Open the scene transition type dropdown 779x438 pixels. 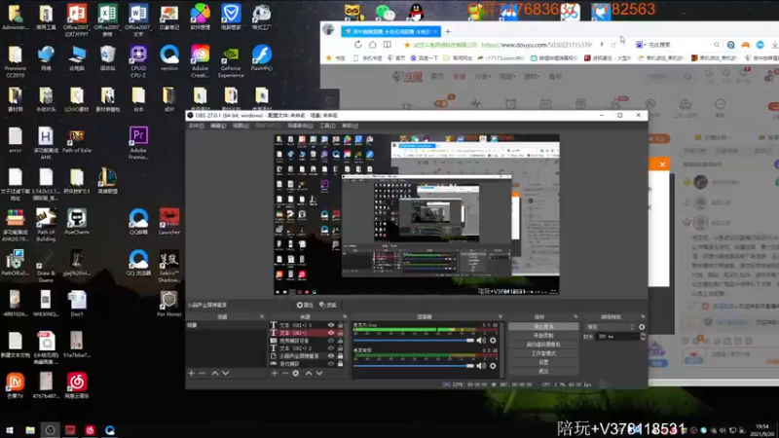tap(611, 327)
